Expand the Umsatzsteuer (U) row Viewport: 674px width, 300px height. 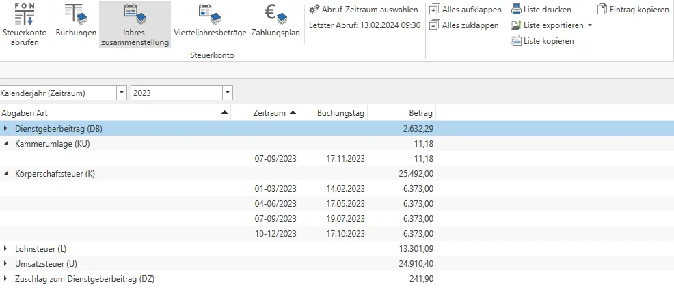[x=5, y=264]
